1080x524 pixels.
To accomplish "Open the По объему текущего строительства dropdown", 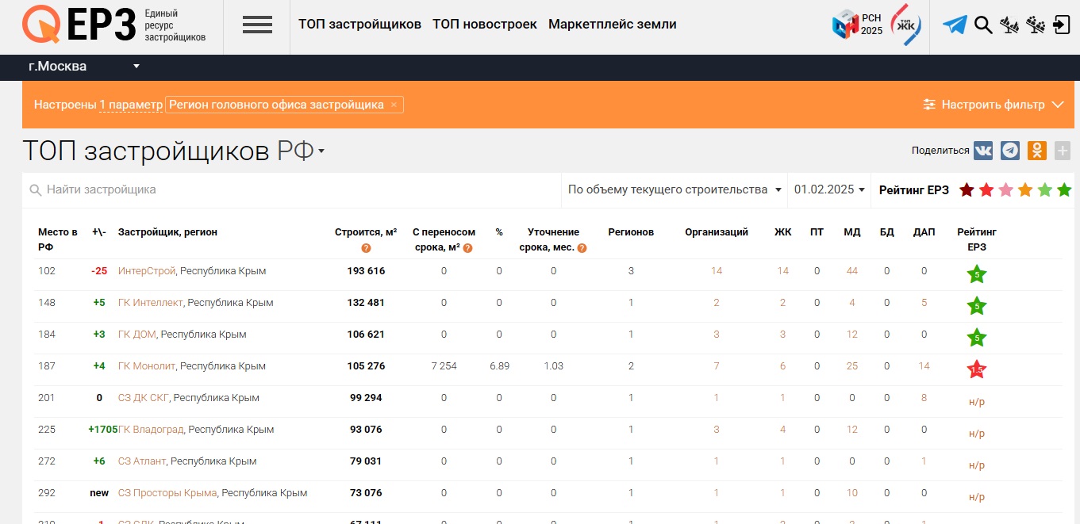I will [675, 189].
